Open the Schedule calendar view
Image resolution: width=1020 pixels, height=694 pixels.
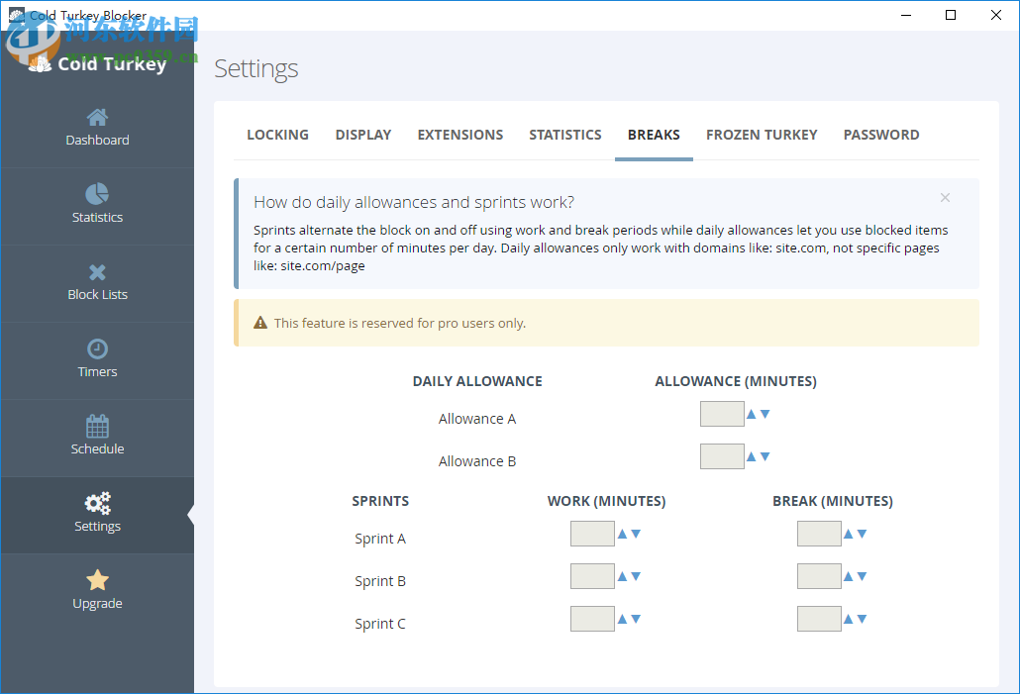(x=97, y=437)
